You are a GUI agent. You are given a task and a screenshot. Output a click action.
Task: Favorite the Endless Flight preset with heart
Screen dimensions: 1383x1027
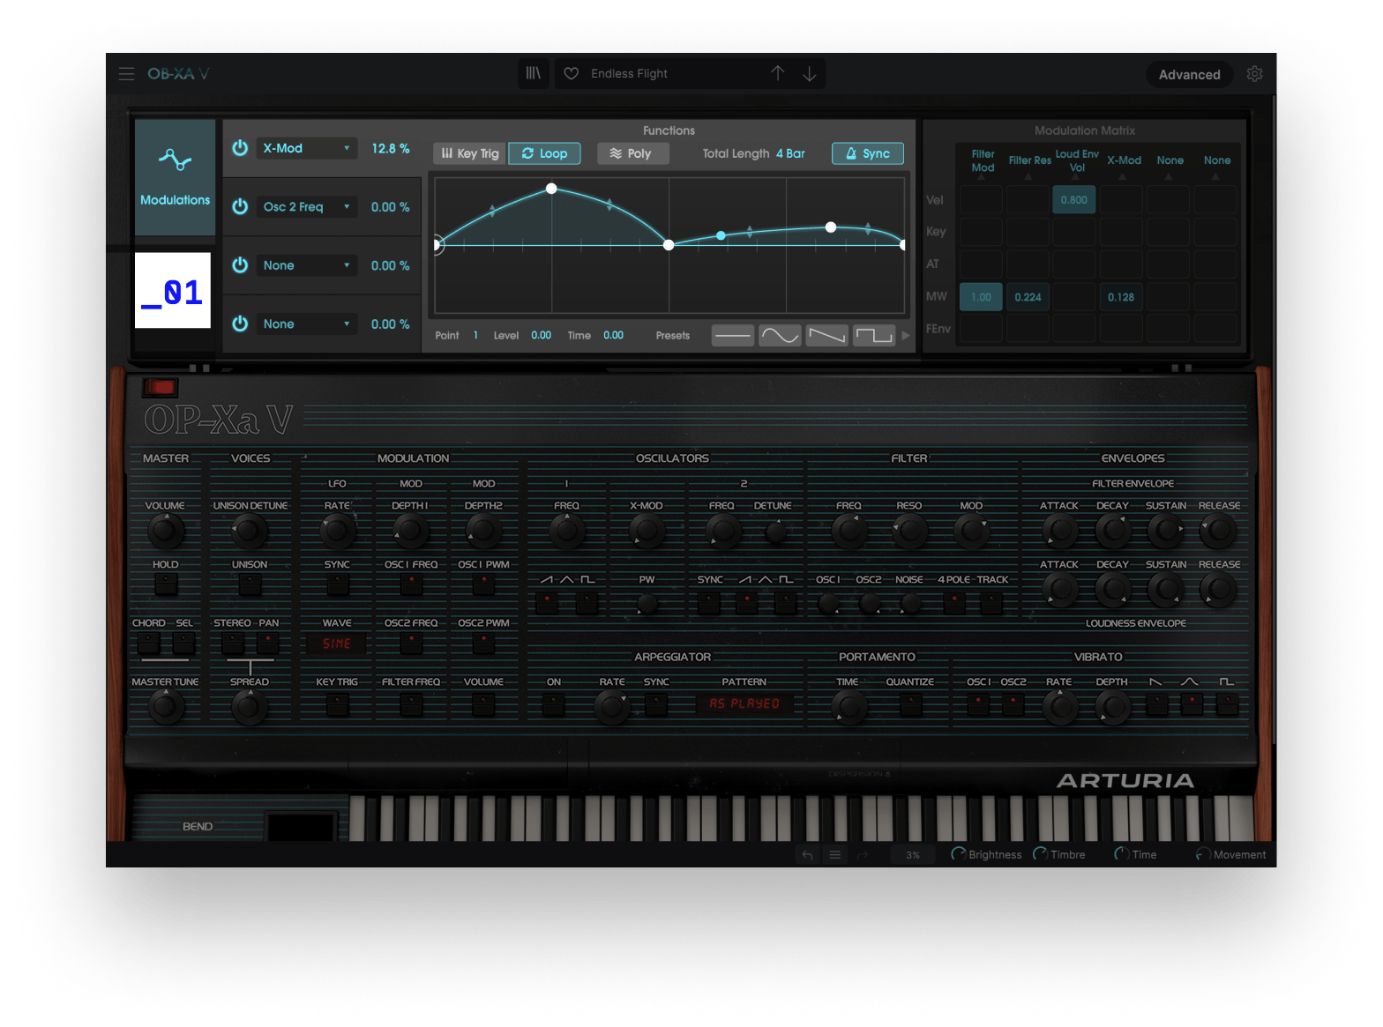pos(572,74)
